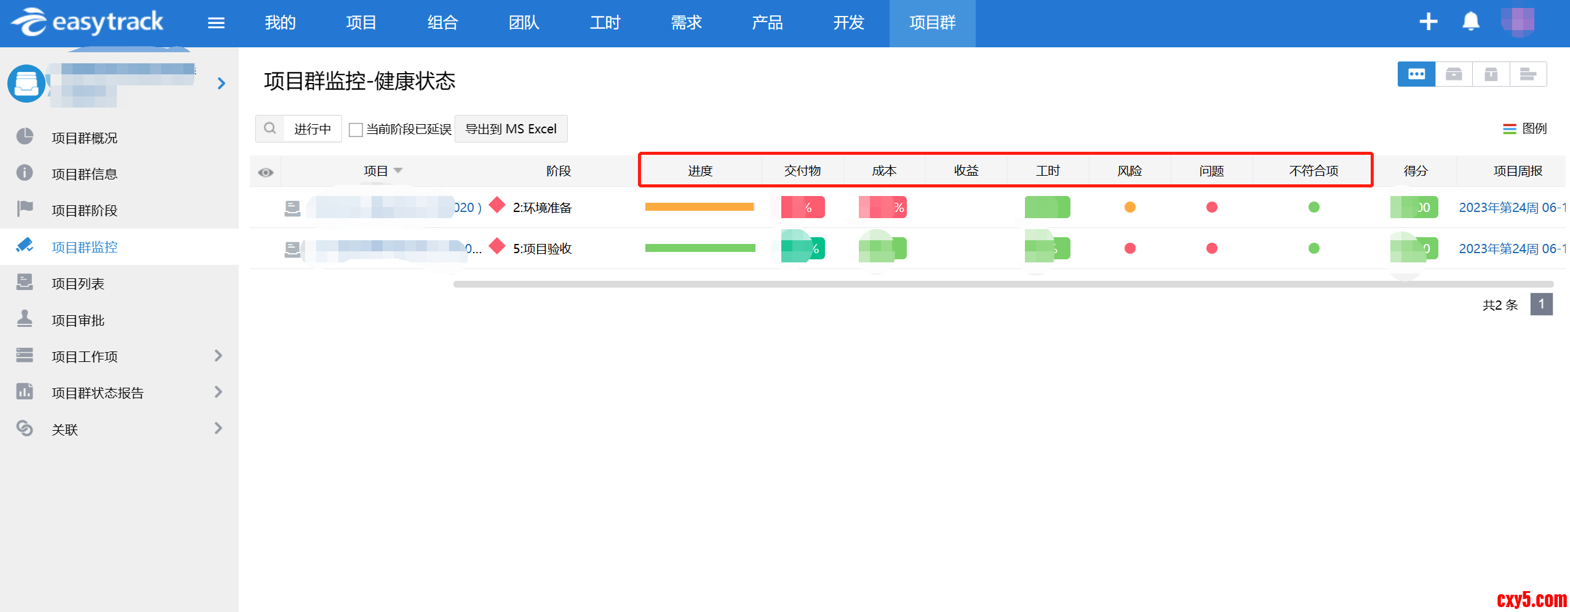Toggle the 当前阶段已延误 checkbox
This screenshot has height=612, width=1570.
[355, 130]
